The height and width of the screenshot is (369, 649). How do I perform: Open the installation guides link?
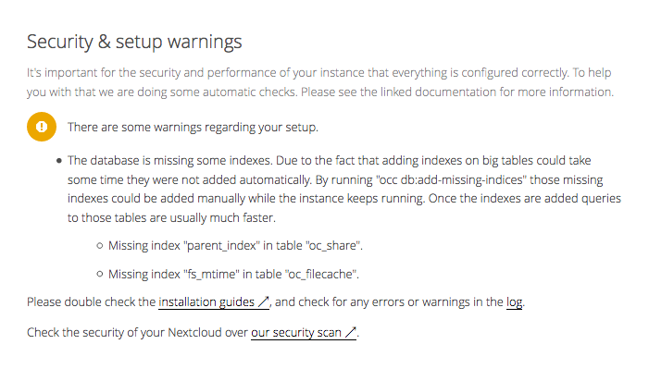pos(214,302)
